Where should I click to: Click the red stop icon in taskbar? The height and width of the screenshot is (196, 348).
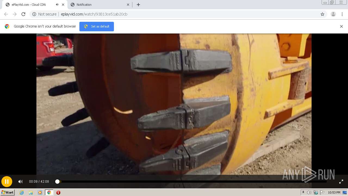(x=58, y=192)
